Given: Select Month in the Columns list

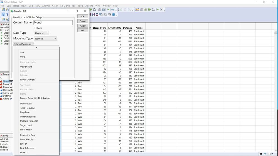Looking at the screenshot, I should pyautogui.click(x=6, y=81).
